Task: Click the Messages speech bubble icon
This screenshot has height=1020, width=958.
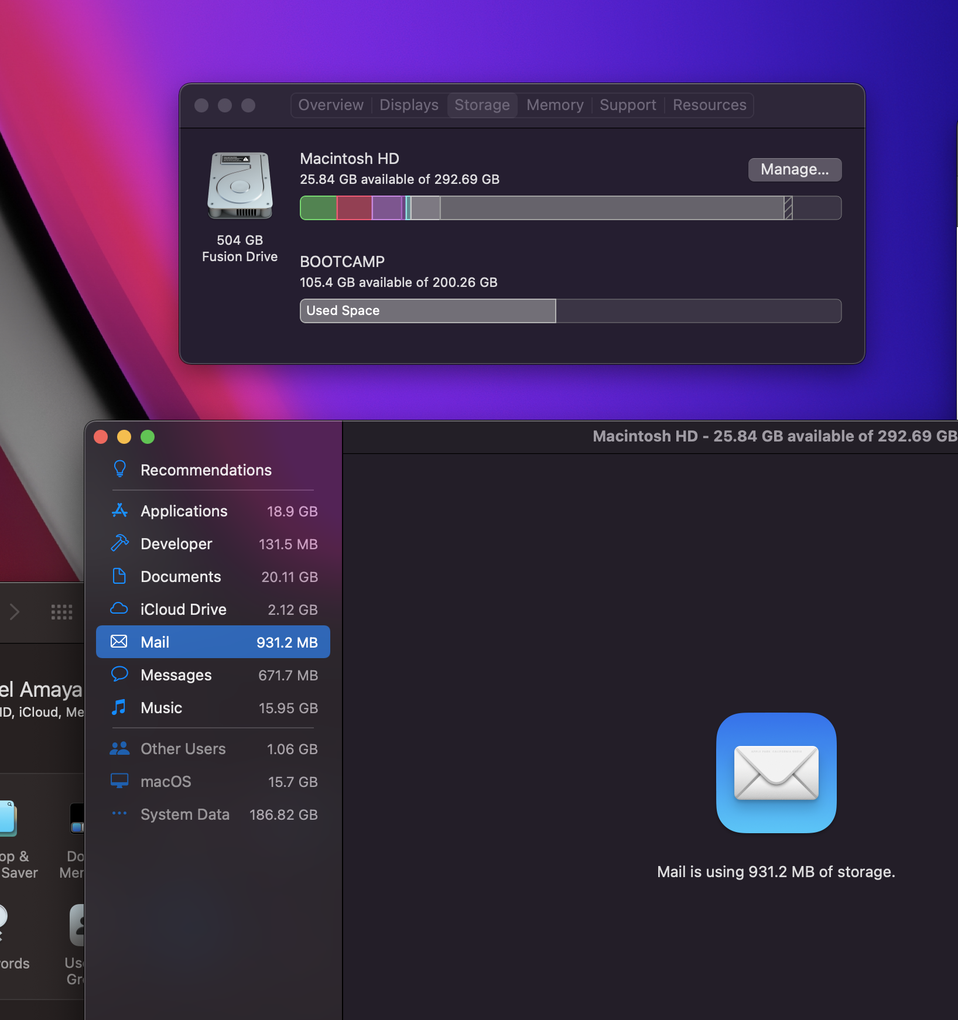Action: [119, 675]
